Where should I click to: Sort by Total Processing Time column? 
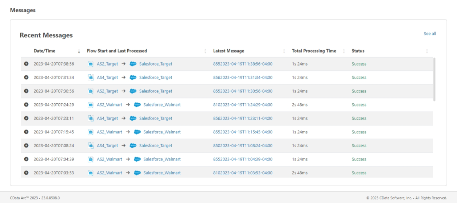[344, 51]
